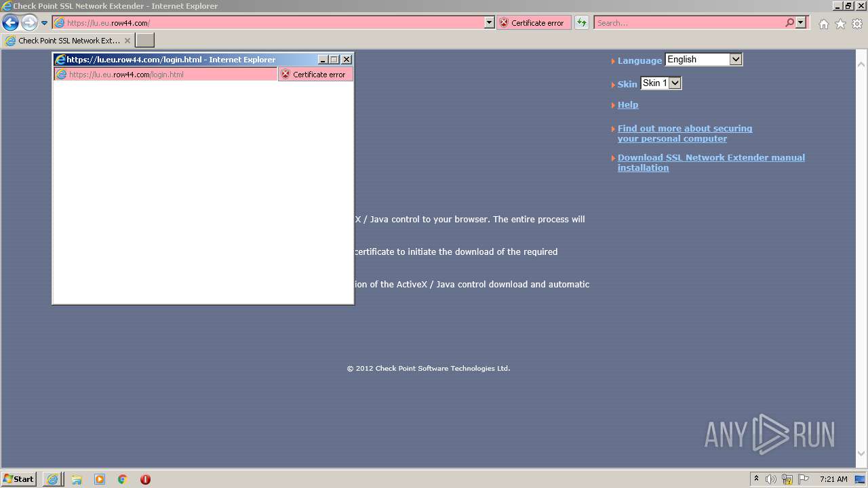This screenshot has height=488, width=868.
Task: Click the Search box in the toolbar
Action: pos(689,22)
